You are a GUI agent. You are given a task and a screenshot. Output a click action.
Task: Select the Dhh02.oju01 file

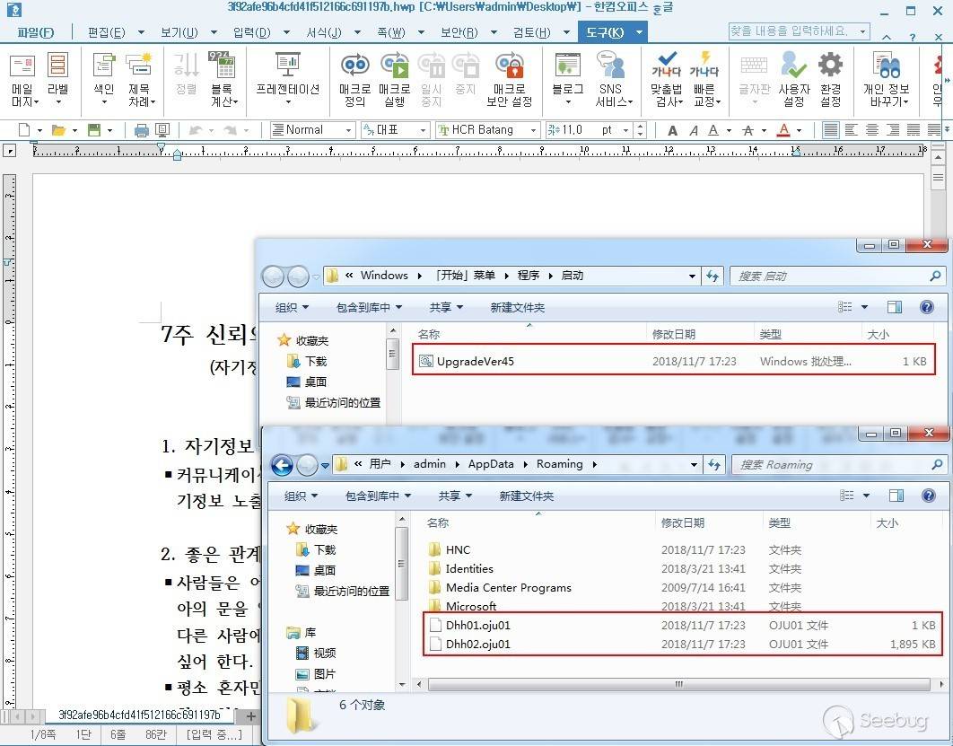pos(681,644)
